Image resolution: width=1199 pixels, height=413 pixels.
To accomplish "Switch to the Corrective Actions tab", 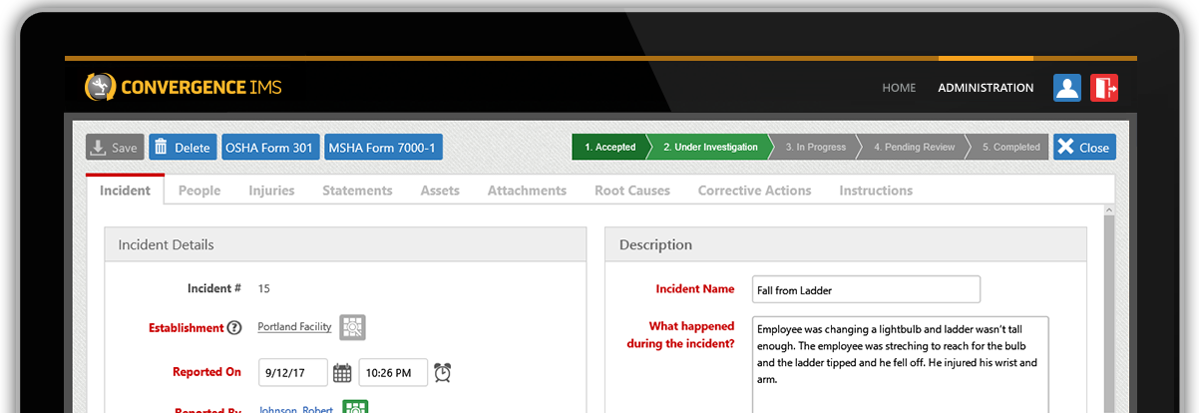I will point(754,190).
